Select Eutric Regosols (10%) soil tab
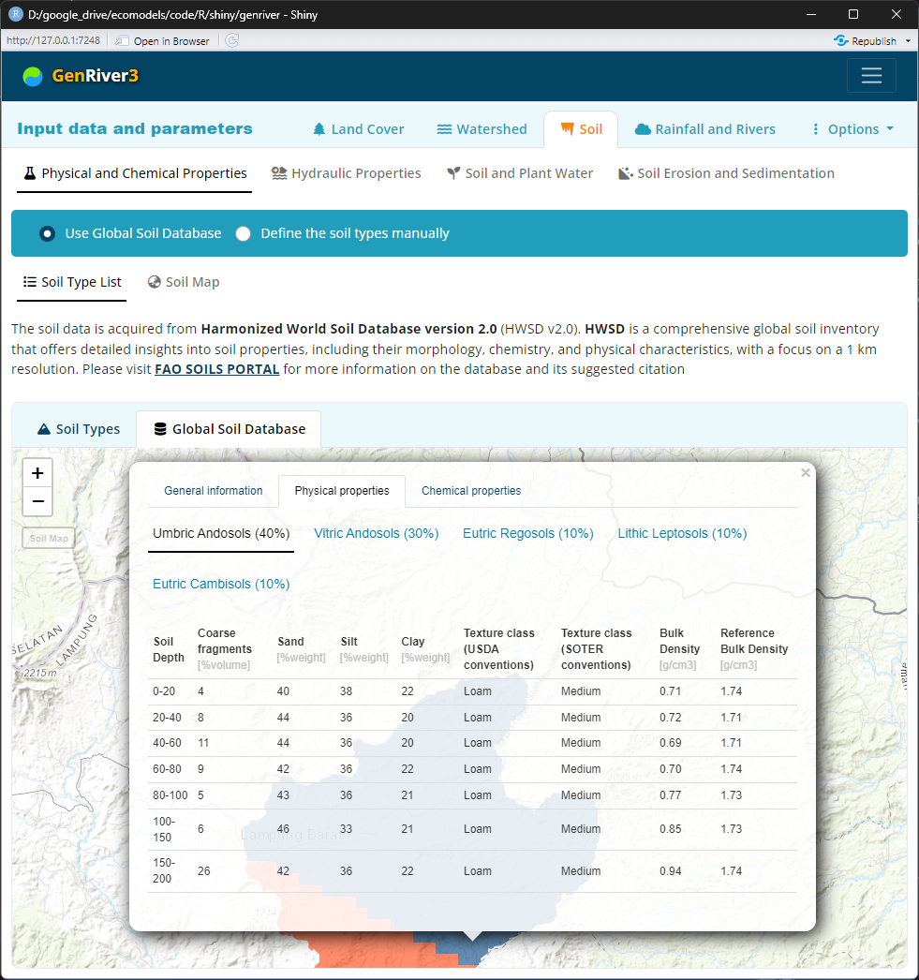 tap(528, 534)
